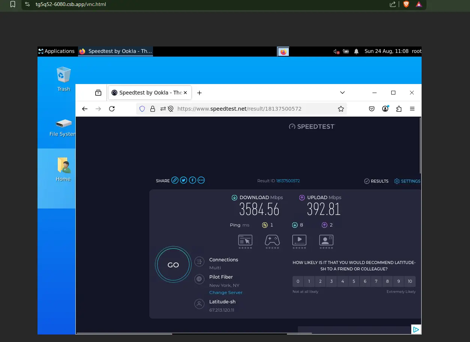Share result on Twitter

pyautogui.click(x=183, y=180)
